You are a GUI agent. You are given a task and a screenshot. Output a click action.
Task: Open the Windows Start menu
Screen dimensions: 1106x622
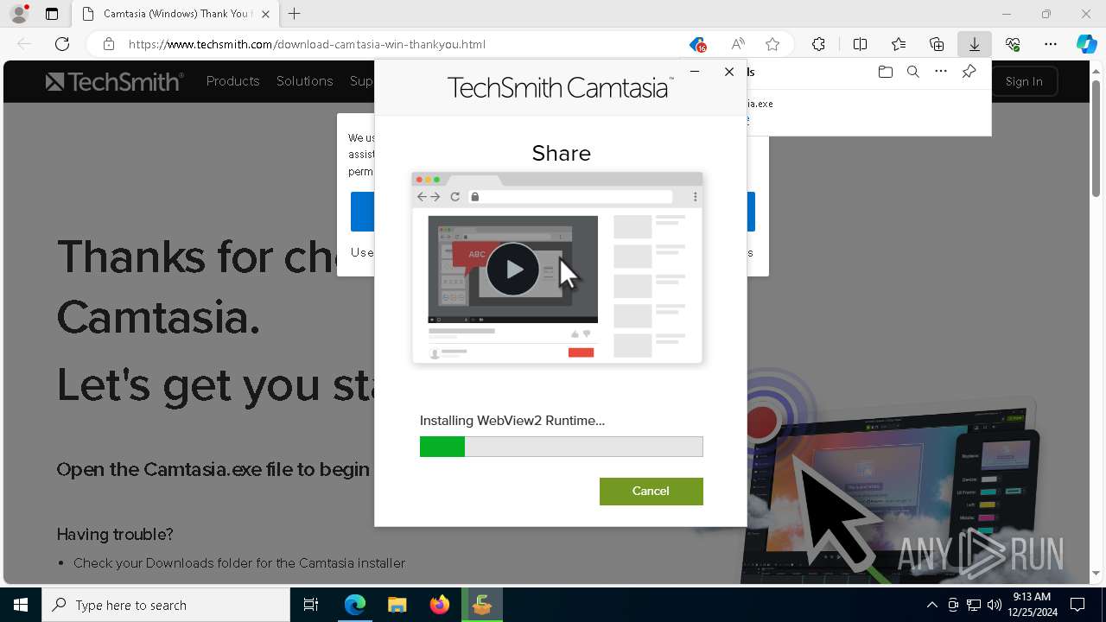click(x=21, y=605)
